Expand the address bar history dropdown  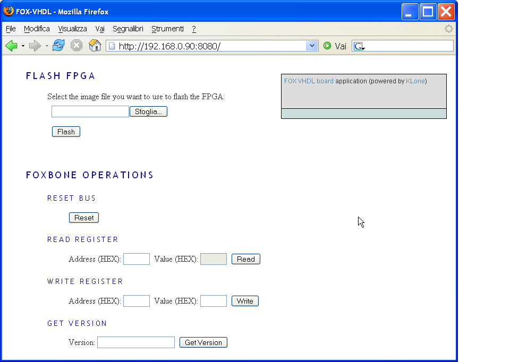(x=312, y=46)
